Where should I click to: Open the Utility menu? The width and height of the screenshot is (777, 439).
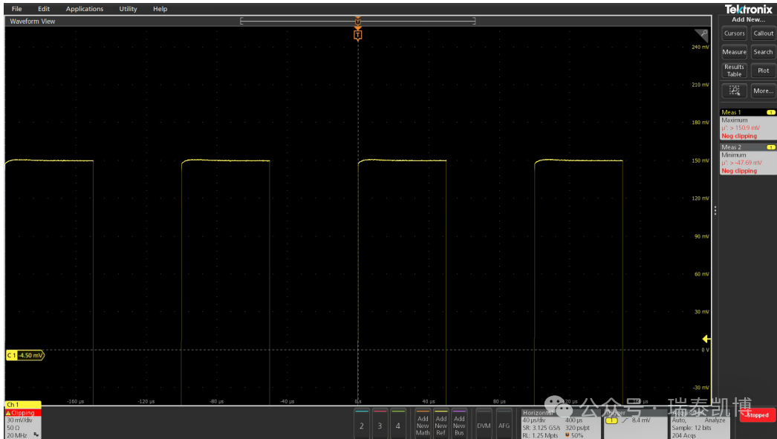tap(128, 9)
